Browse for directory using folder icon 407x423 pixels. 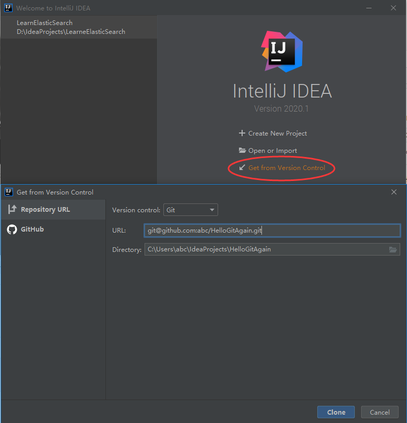pos(393,249)
